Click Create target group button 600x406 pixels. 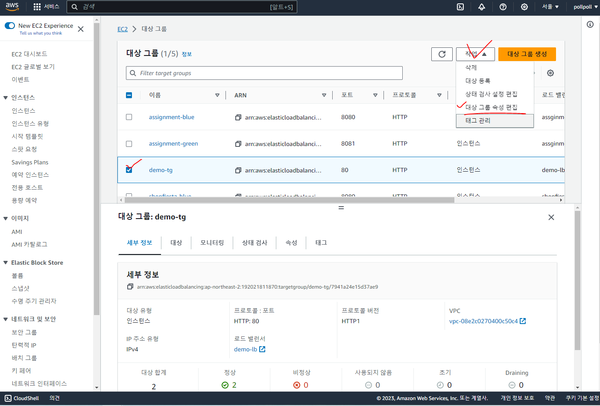click(x=527, y=54)
